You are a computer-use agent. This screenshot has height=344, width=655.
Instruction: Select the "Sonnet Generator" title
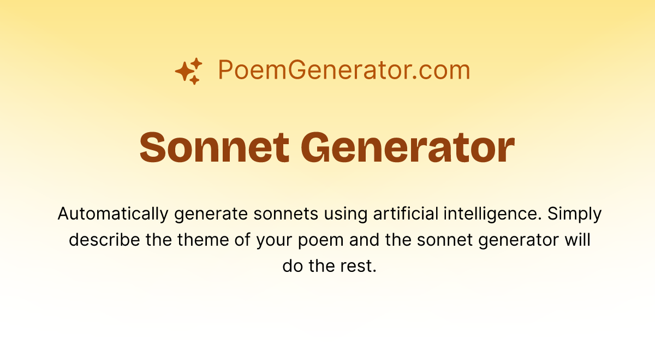point(327,148)
